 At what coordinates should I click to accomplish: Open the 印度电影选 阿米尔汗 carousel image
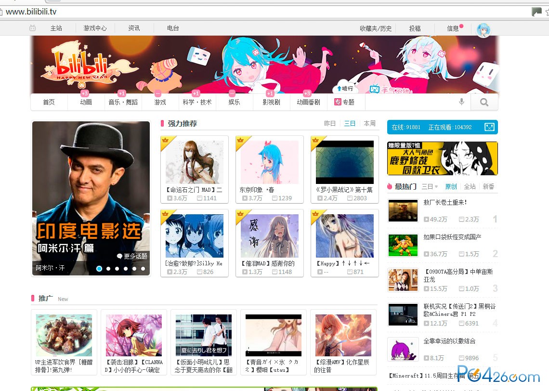[91, 198]
